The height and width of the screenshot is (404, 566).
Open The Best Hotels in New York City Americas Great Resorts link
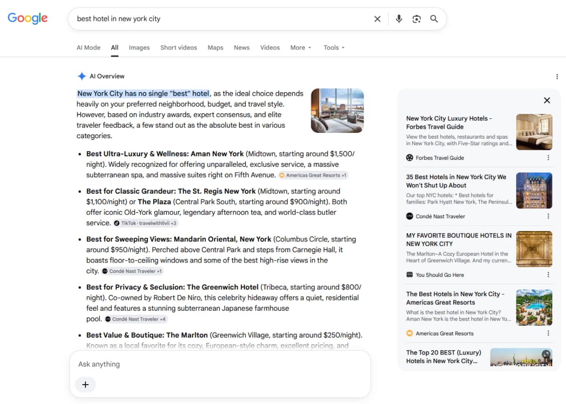(455, 298)
